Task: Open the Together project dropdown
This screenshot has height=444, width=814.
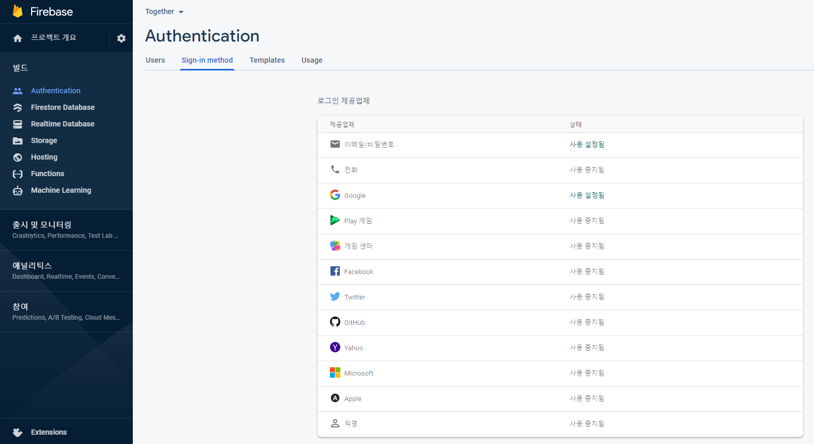Action: tap(164, 11)
